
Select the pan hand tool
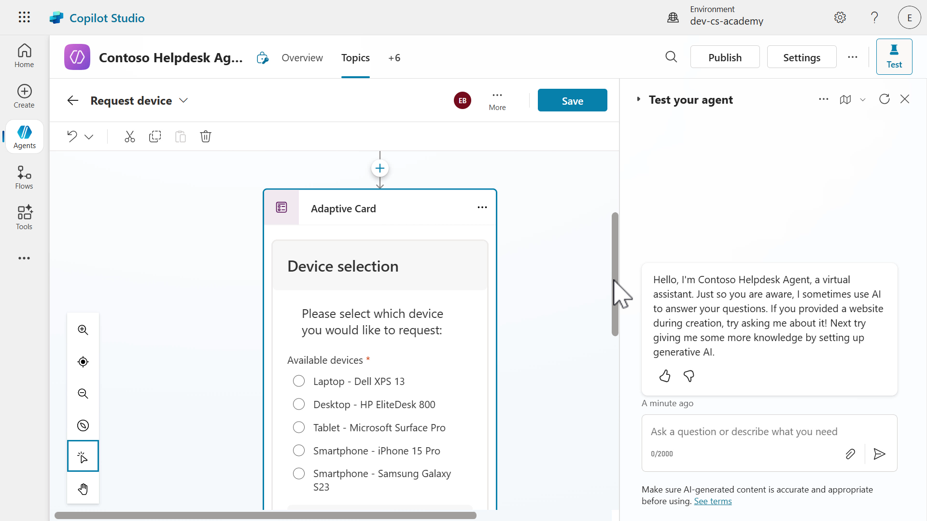pyautogui.click(x=83, y=489)
